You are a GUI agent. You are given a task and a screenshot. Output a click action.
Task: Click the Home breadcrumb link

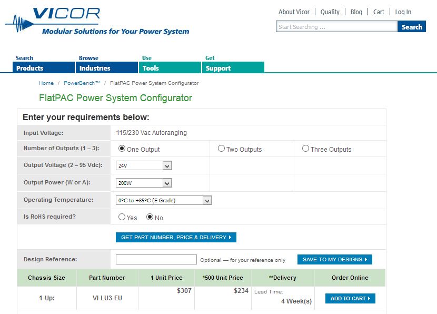point(46,83)
